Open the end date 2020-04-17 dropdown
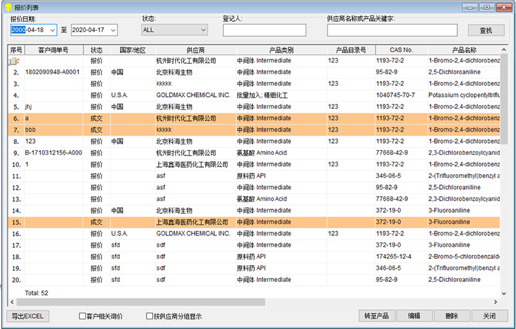The height and width of the screenshot is (329, 516). (x=113, y=30)
